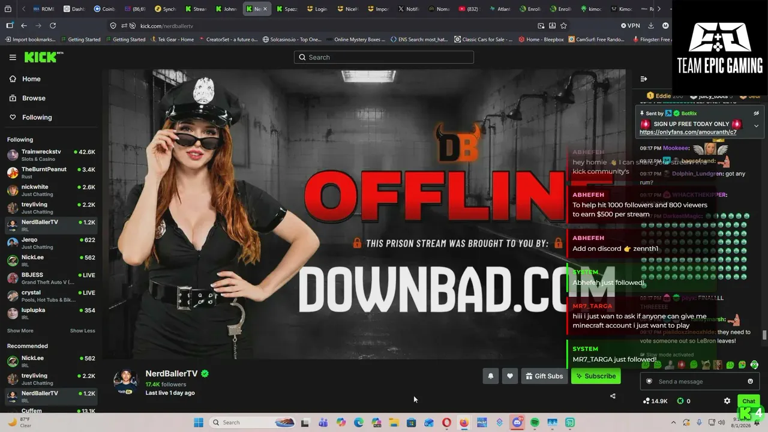This screenshot has height=432, width=768.
Task: Switch to the Atlant browser tab
Action: [500, 9]
